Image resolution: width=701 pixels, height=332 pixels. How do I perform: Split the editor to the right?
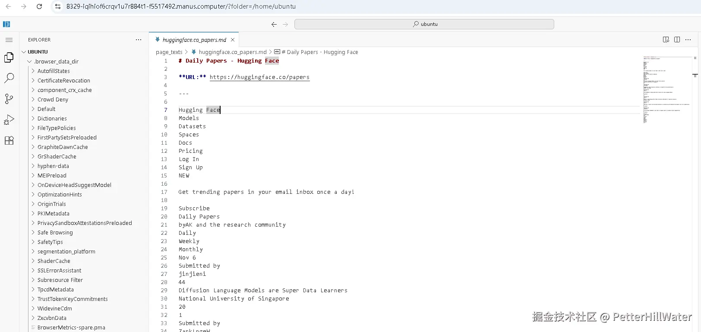click(x=677, y=40)
